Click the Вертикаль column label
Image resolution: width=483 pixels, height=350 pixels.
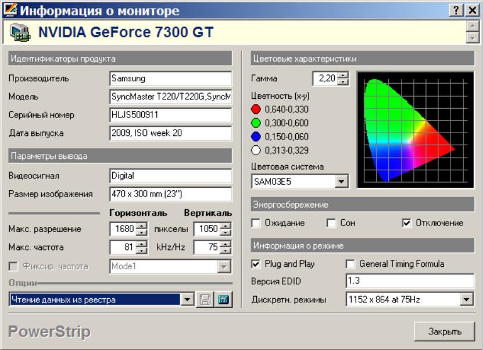(208, 213)
